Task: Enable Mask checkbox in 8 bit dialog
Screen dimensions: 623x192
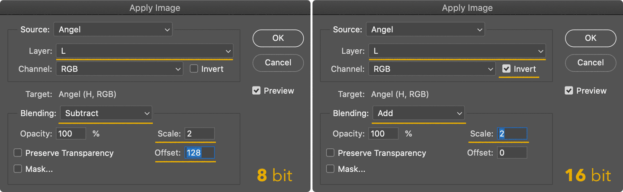Action: (x=18, y=169)
